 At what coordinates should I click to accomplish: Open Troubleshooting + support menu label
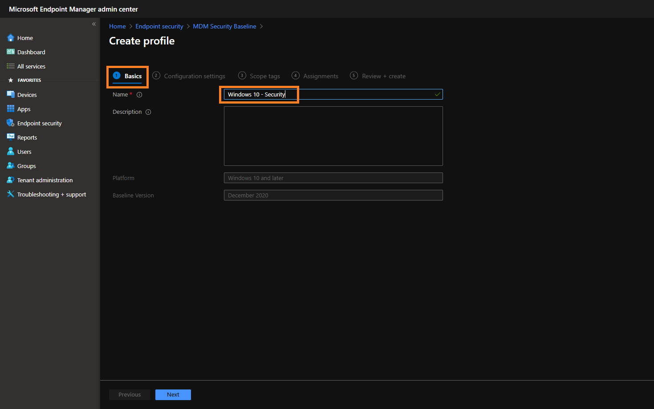52,194
